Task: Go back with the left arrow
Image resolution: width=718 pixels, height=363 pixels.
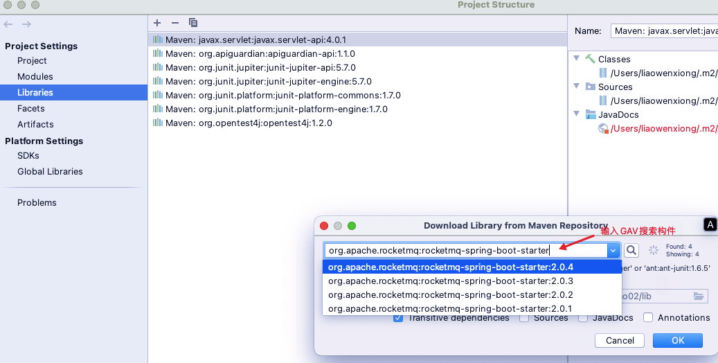Action: point(8,24)
